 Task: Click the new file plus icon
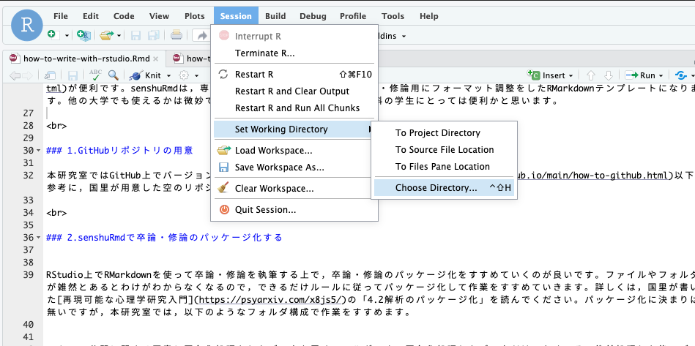coord(51,34)
